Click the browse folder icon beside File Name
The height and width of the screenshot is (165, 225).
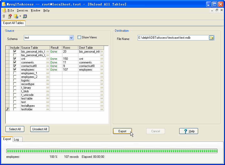pyautogui.click(x=211, y=38)
